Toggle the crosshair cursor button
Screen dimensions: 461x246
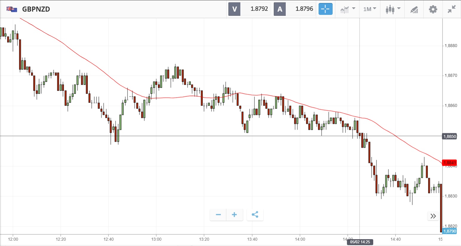[325, 9]
